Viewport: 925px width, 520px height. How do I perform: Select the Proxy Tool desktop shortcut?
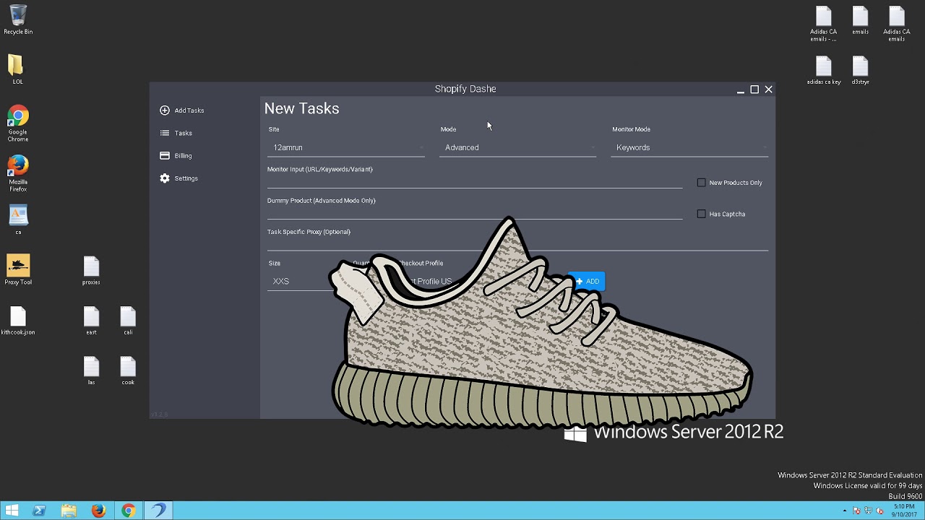18,269
